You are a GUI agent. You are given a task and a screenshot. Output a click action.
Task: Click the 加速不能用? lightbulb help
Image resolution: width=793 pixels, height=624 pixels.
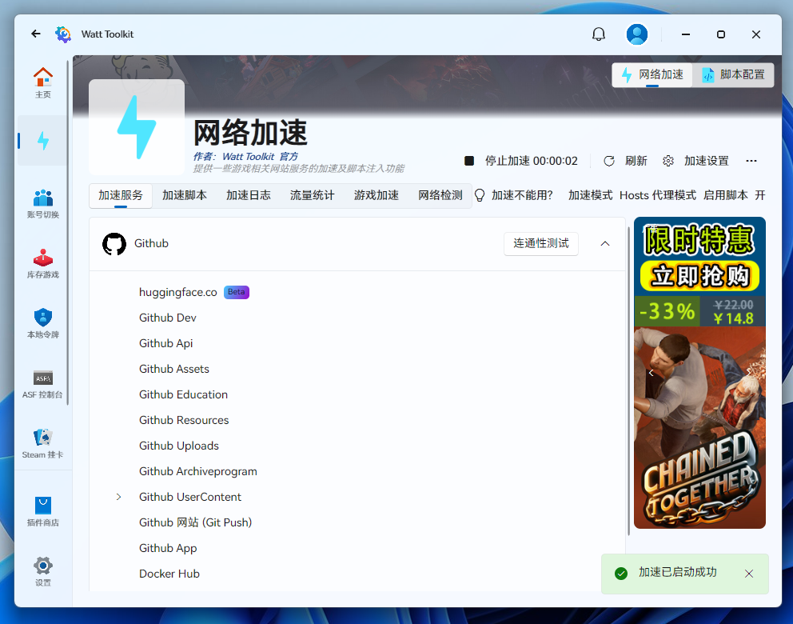(515, 195)
